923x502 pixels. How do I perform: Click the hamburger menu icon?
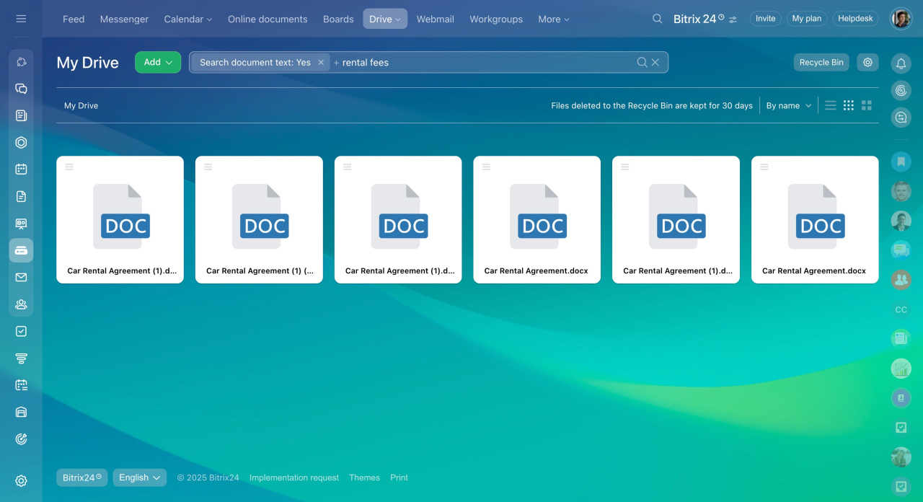[x=21, y=19]
